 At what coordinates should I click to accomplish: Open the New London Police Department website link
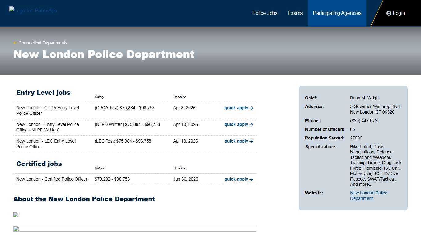[x=369, y=196]
